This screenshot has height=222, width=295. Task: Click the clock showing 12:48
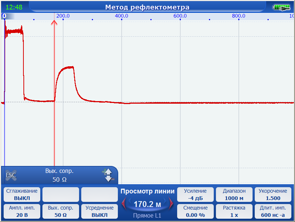(x=14, y=7)
